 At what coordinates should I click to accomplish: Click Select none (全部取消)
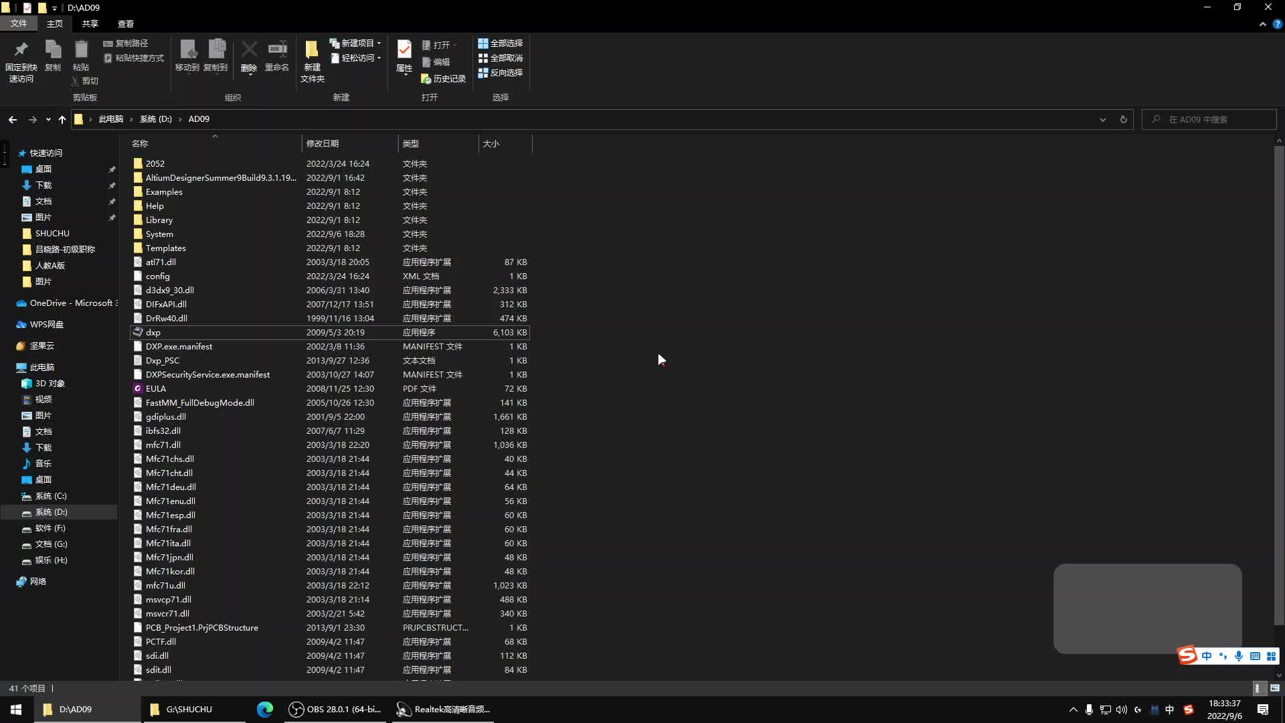501,58
